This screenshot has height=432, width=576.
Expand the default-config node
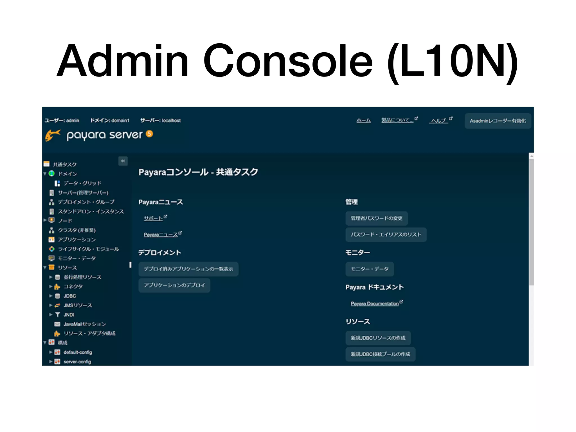(51, 352)
